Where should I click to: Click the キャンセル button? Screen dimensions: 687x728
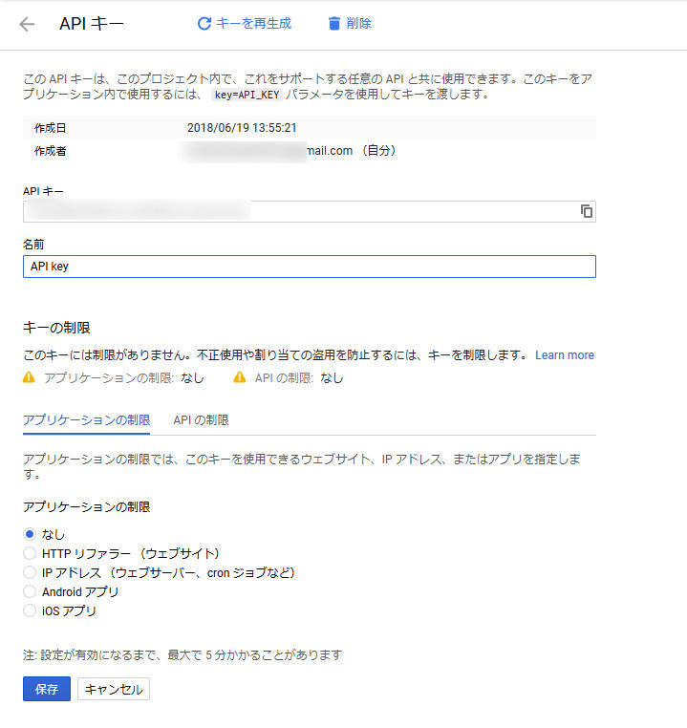(x=114, y=689)
